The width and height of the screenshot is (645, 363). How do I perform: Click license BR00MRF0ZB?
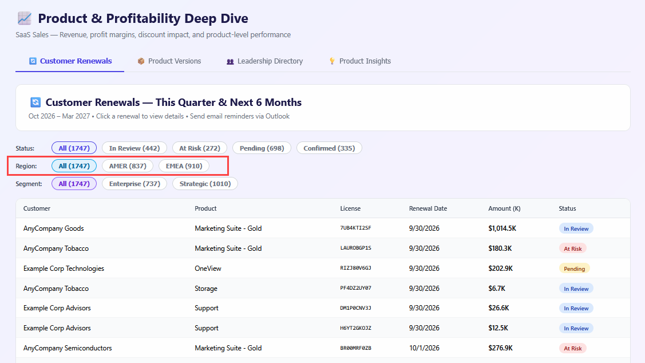coord(355,348)
